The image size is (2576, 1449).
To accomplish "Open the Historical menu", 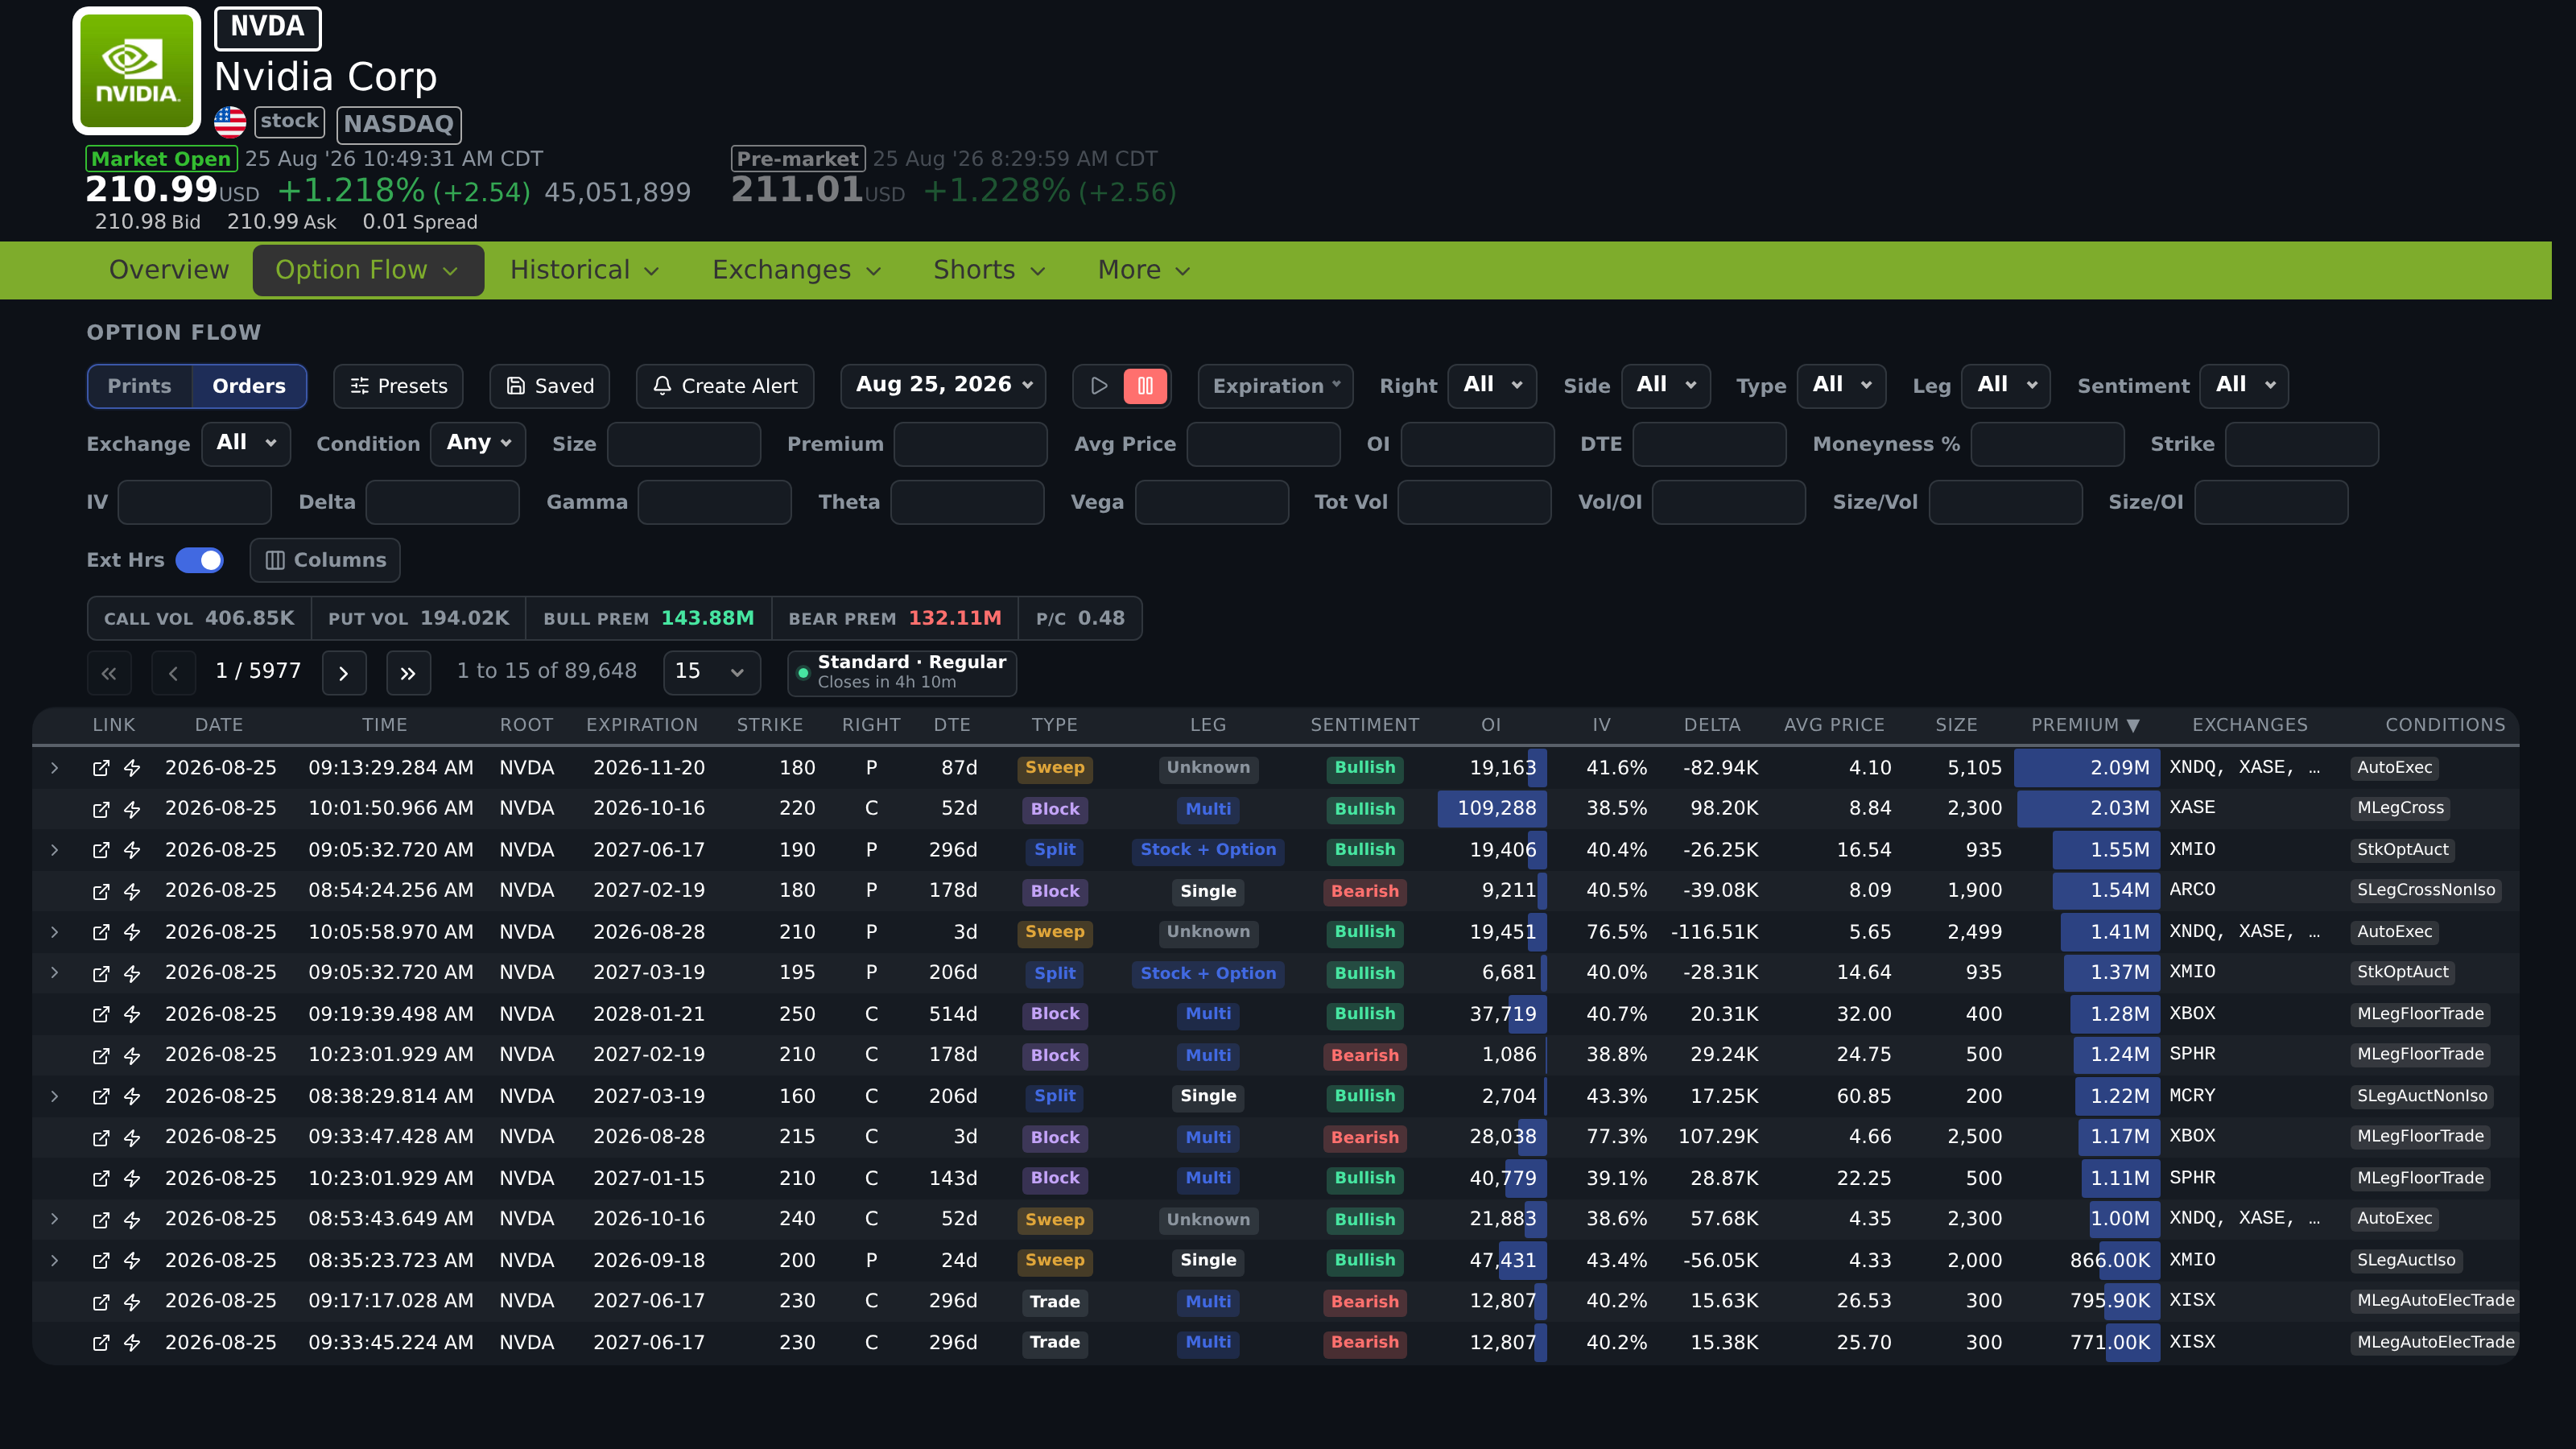I will coord(585,270).
